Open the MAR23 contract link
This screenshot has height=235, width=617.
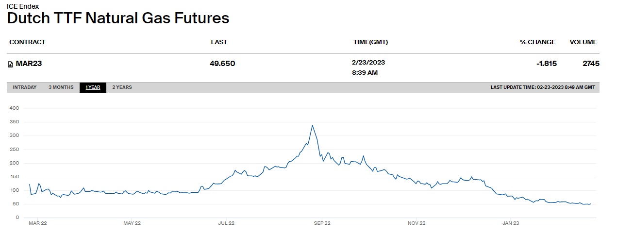29,64
